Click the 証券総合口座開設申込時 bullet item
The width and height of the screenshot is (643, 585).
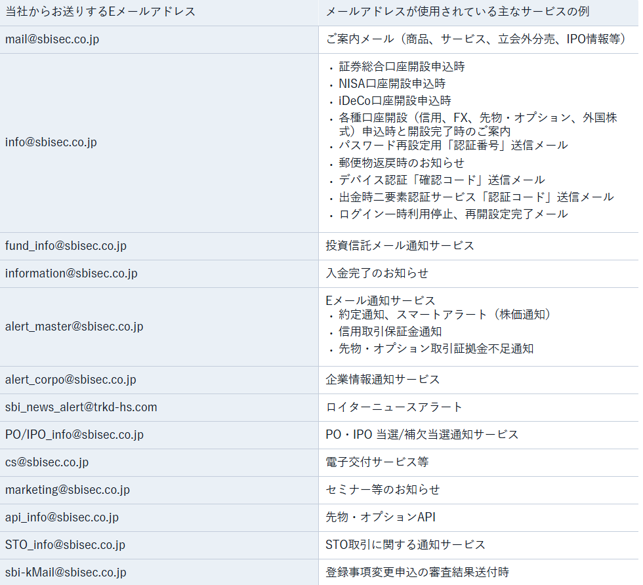click(402, 67)
